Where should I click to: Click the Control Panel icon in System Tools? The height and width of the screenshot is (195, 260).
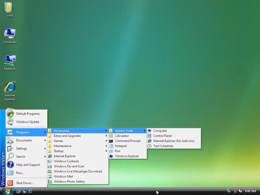click(149, 136)
